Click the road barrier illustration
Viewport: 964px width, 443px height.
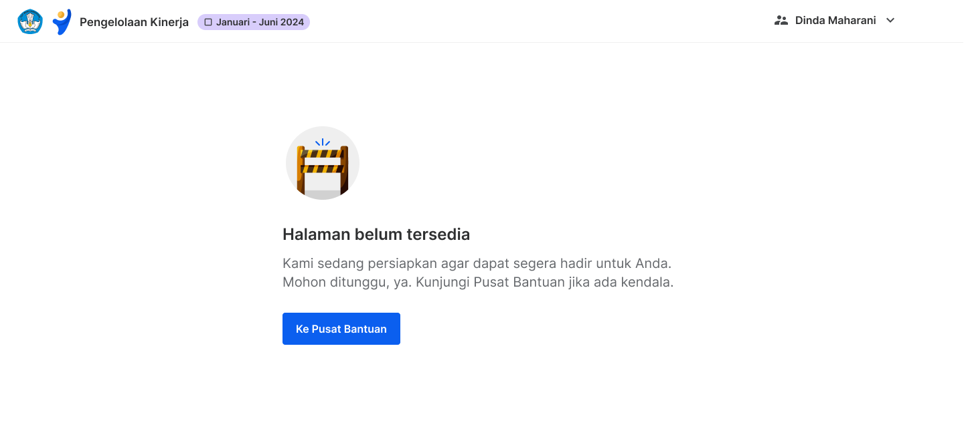[x=323, y=163]
